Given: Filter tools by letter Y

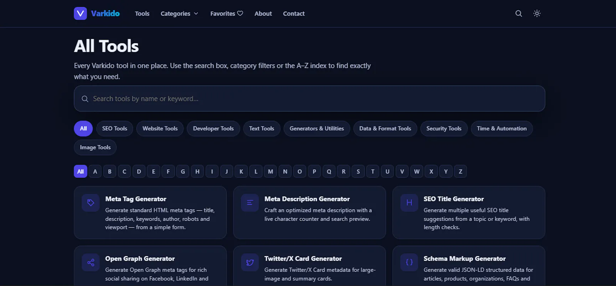Looking at the screenshot, I should coord(446,171).
